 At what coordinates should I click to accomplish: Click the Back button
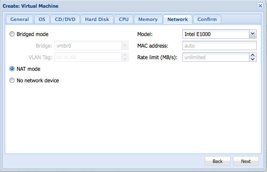click(218, 161)
